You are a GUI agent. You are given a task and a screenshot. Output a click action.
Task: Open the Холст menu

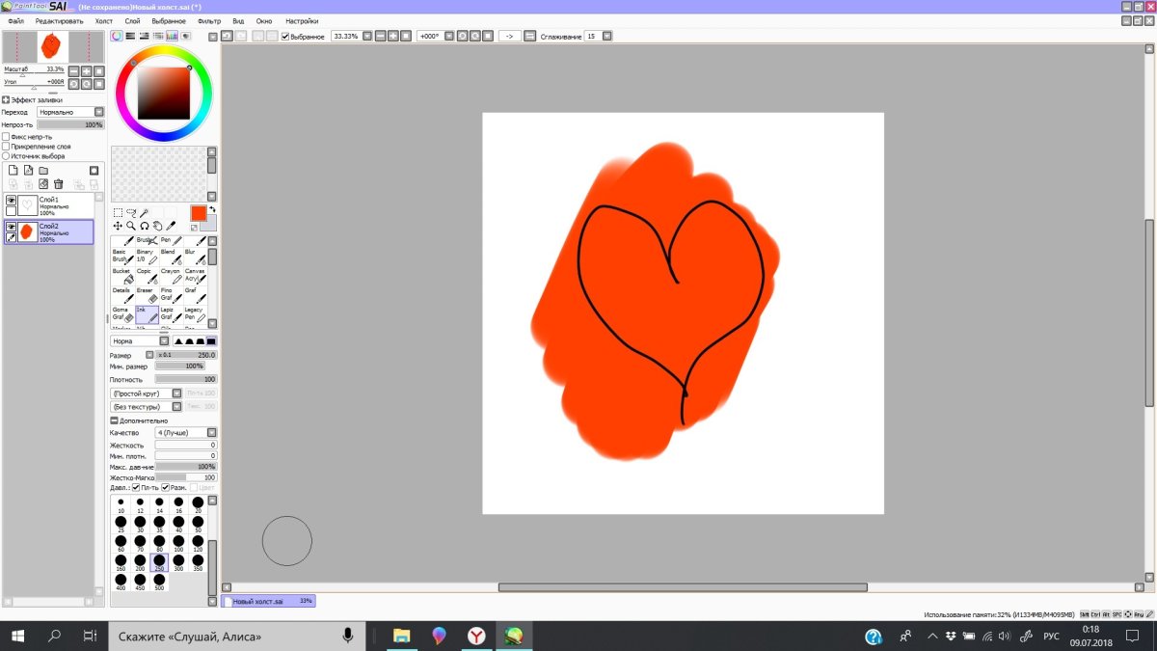click(103, 20)
